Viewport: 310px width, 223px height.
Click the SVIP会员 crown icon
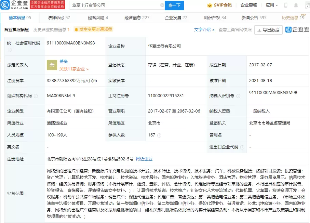(x=210, y=5)
